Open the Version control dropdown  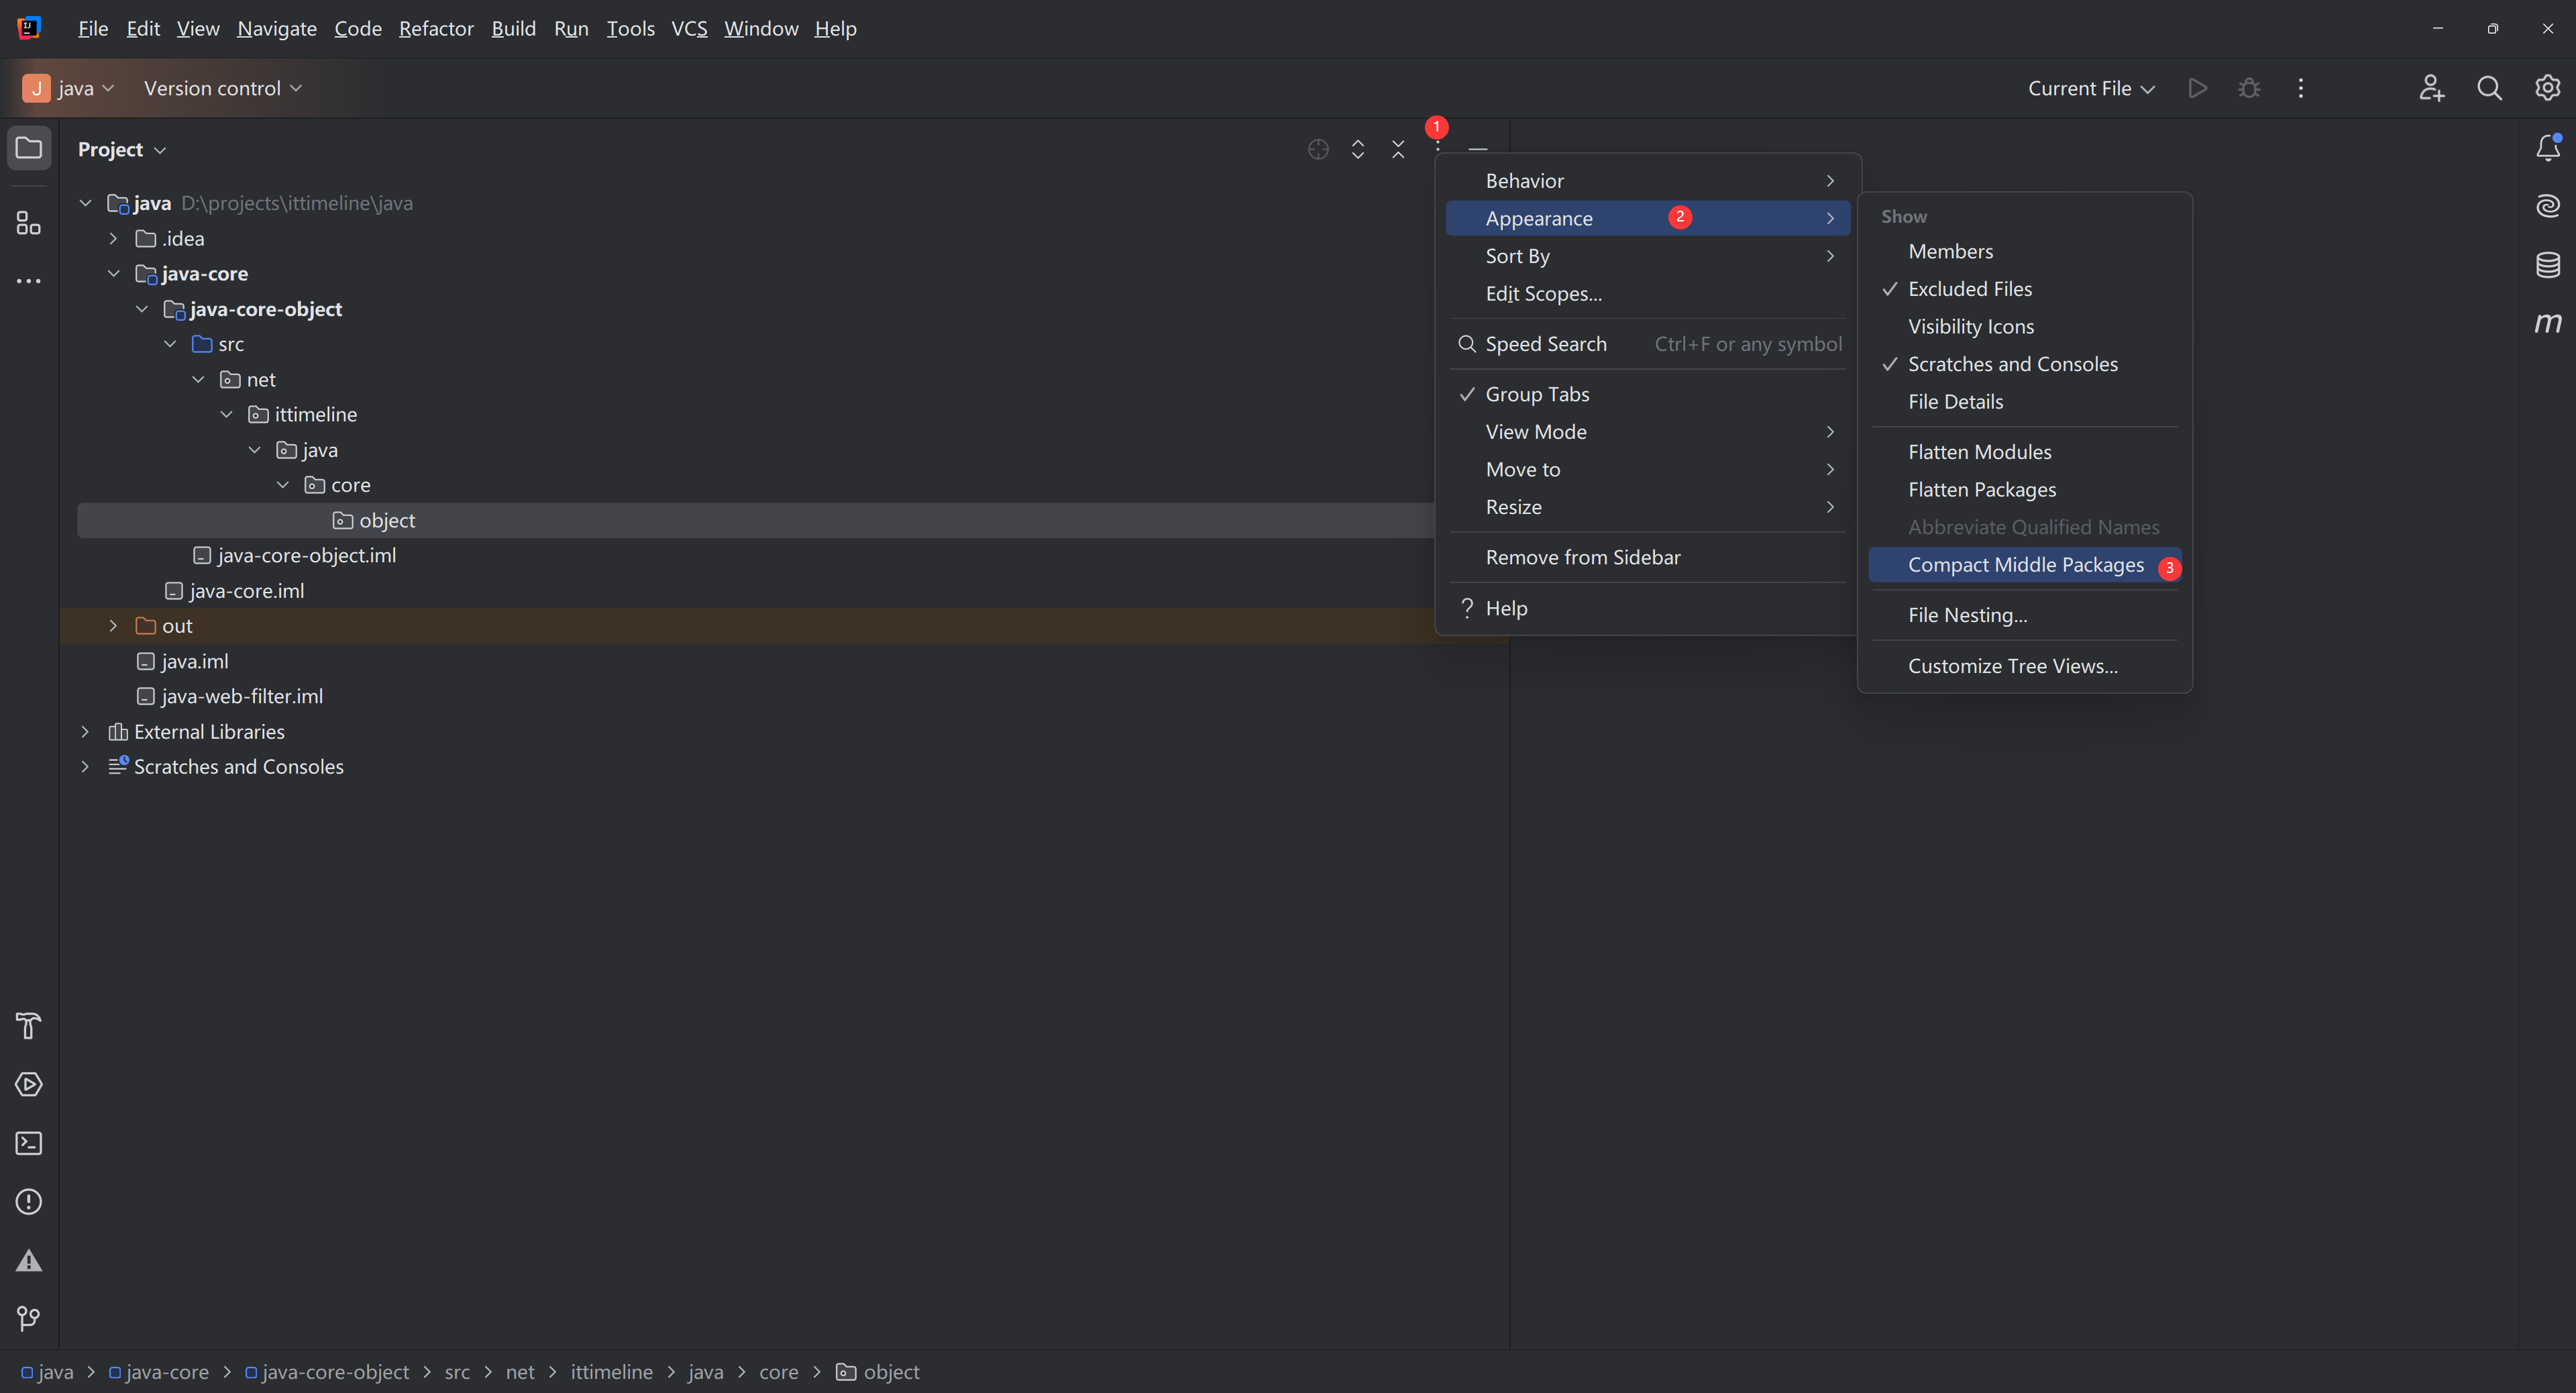tap(222, 88)
